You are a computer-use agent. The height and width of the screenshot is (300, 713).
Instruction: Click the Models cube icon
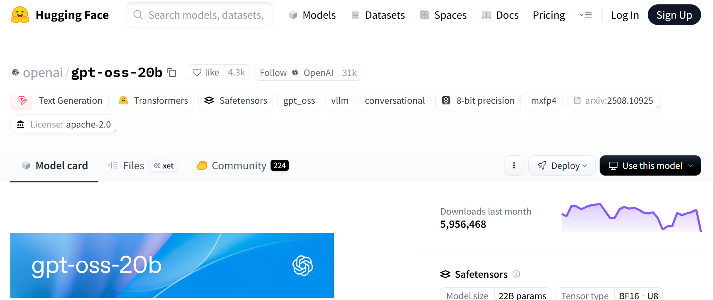[x=293, y=15]
